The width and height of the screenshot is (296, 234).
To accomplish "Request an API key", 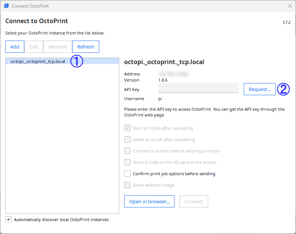I will click(x=260, y=89).
